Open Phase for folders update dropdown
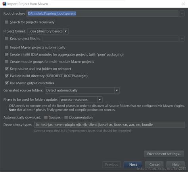This screenshot has width=188, height=172. tap(81, 99)
